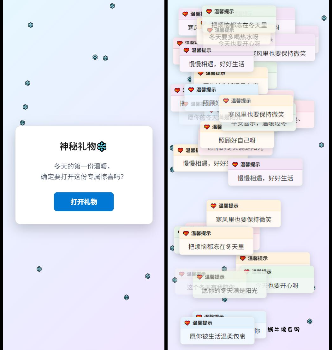Click the 愿你的冬天满是阳光 card near bottom
Screen dimensions: 332x350
click(x=230, y=284)
